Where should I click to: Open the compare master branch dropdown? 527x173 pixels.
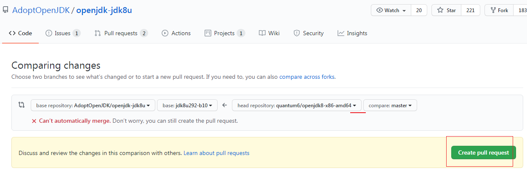[x=390, y=105]
